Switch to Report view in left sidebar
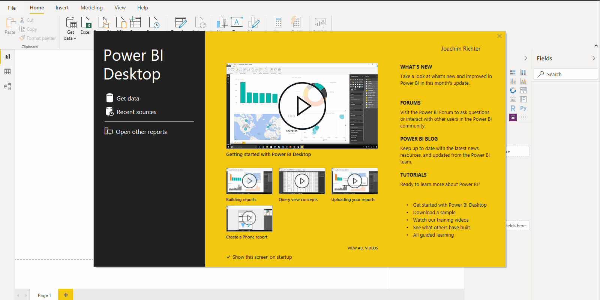 click(7, 57)
